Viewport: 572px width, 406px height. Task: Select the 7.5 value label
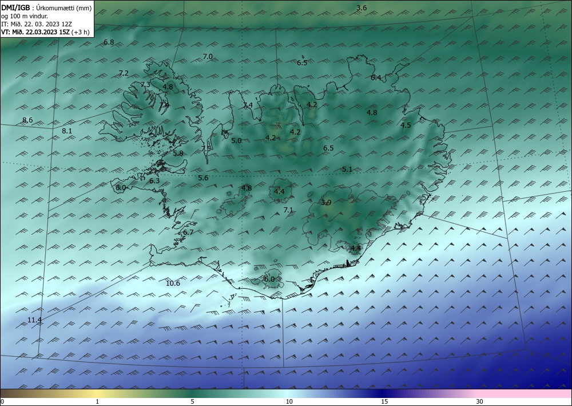(206, 148)
